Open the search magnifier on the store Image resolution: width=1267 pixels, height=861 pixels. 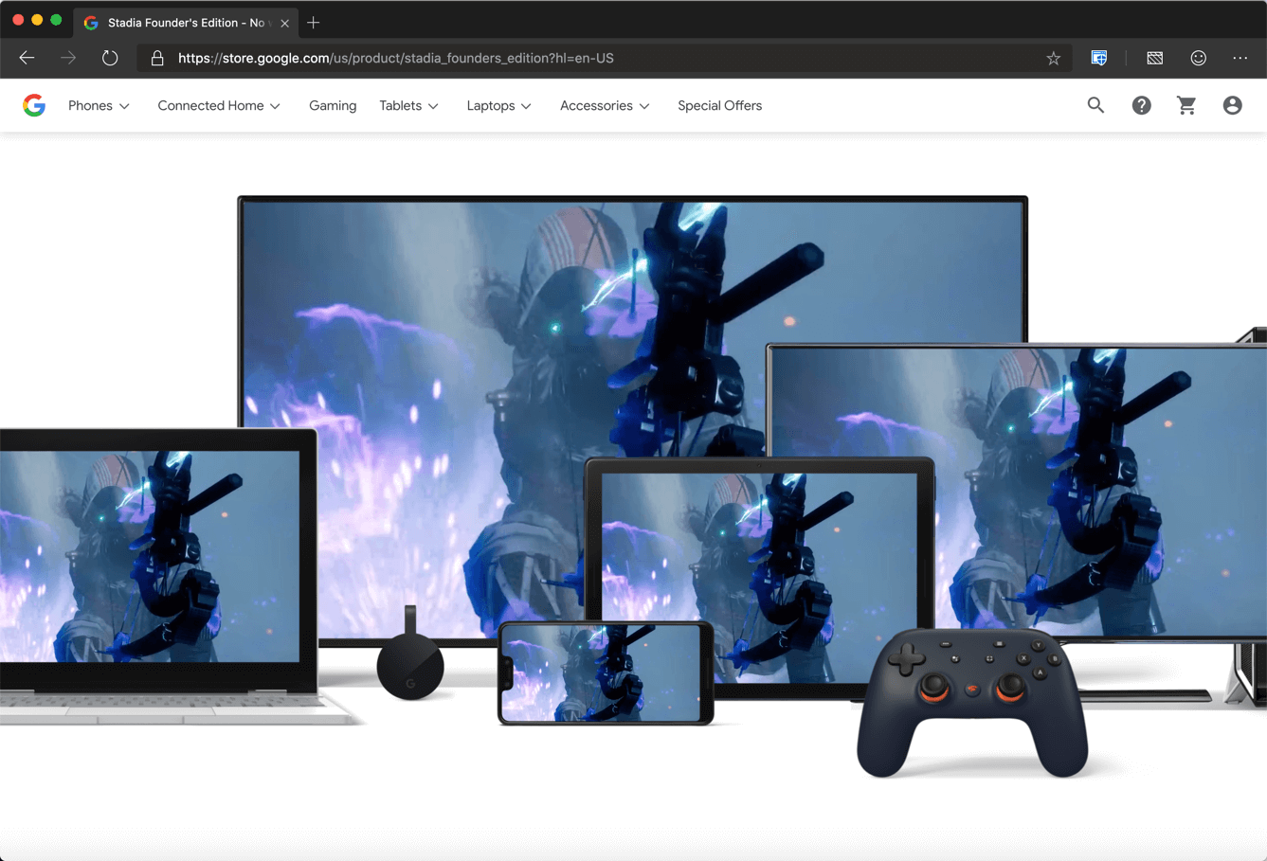1095,105
